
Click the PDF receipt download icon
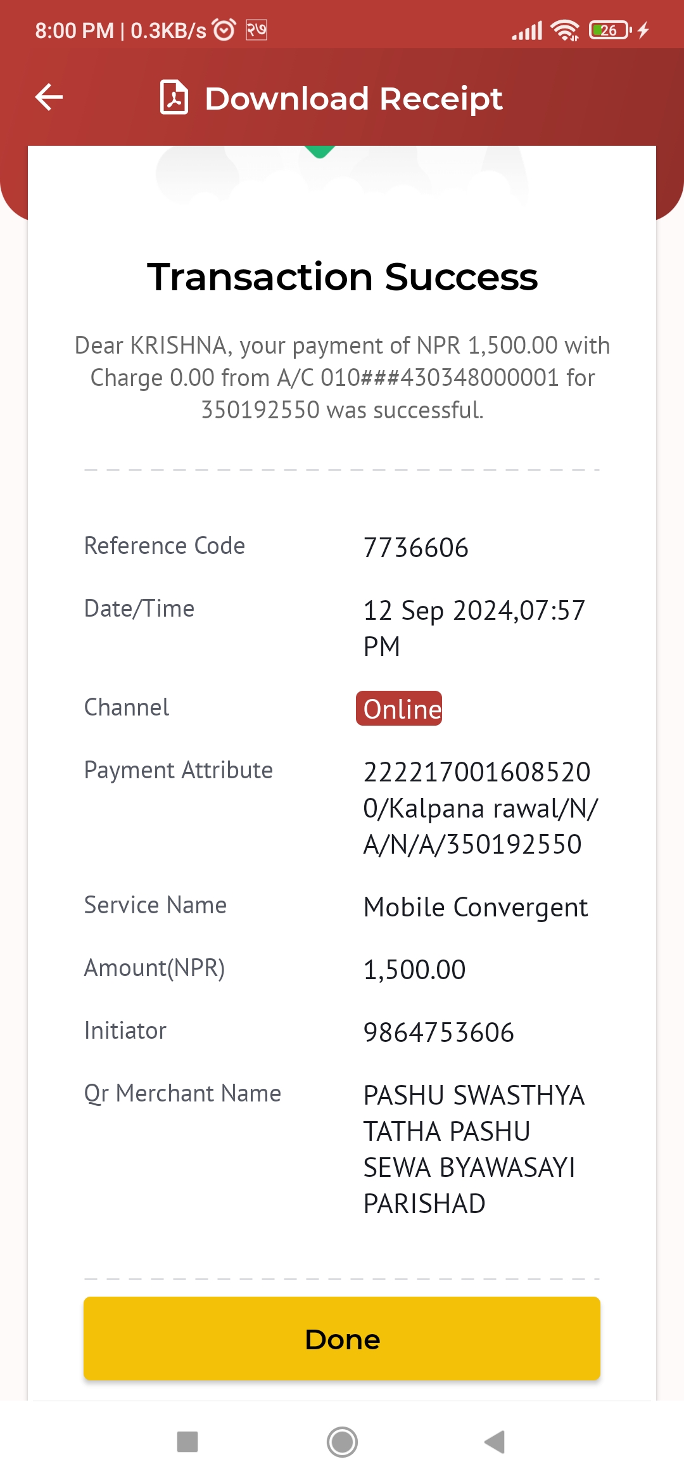coord(174,98)
